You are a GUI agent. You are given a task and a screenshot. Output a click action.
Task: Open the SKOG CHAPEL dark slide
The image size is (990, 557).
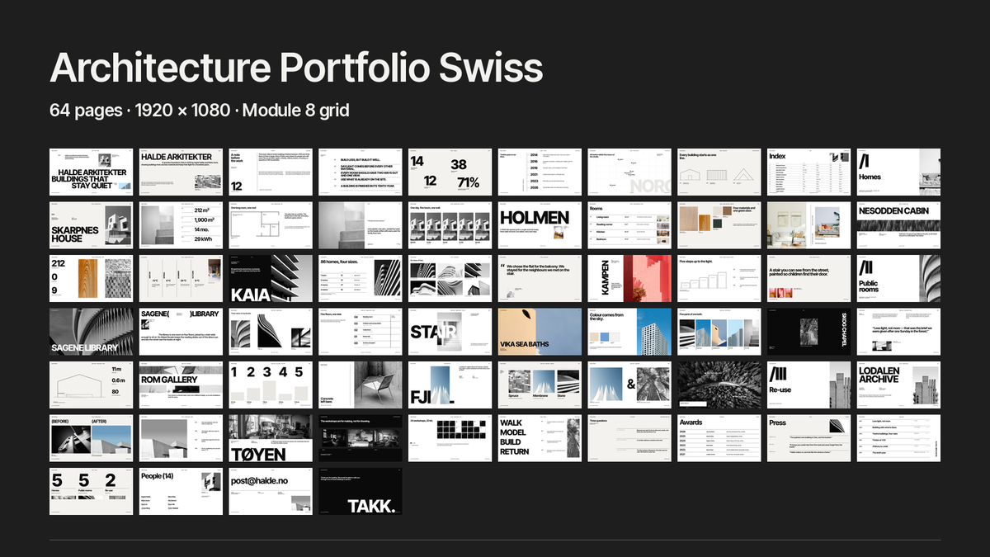coord(808,332)
